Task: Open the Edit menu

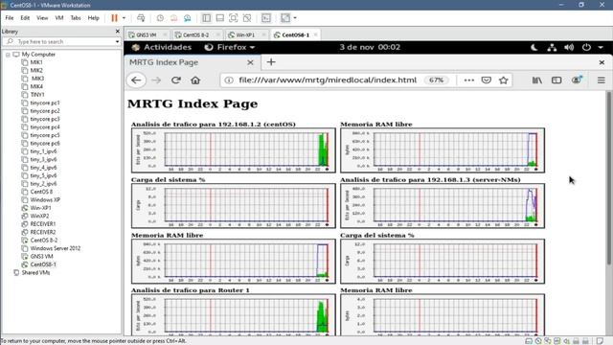Action: [25, 18]
